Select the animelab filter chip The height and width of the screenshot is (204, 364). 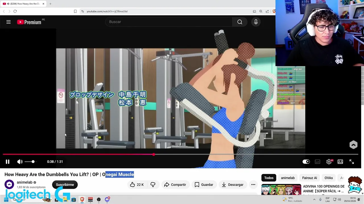[x=288, y=178]
